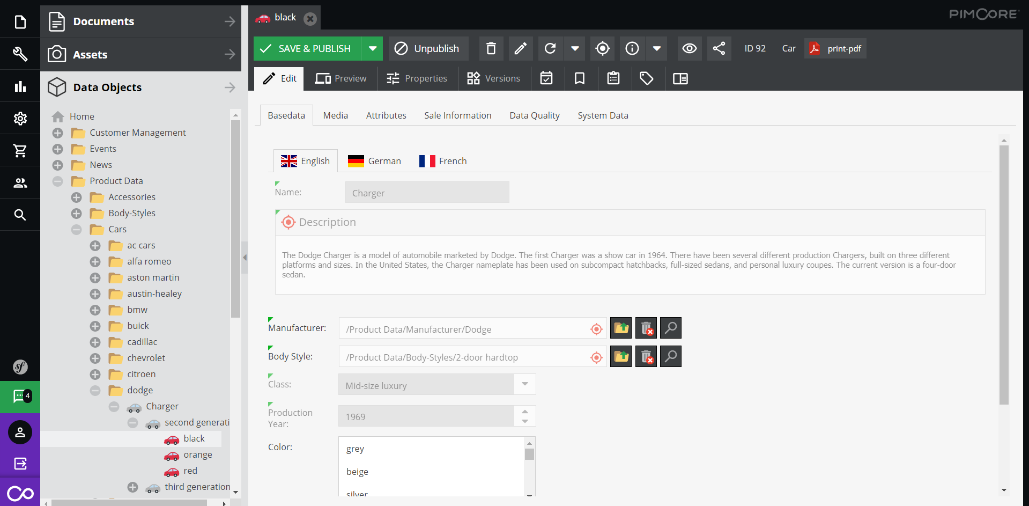The width and height of the screenshot is (1029, 506).
Task: Open the Ecommerce shopping cart icon
Action: [20, 151]
